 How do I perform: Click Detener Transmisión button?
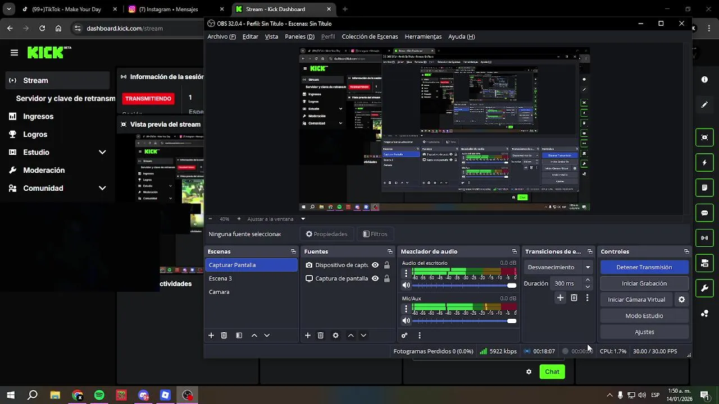tap(644, 267)
